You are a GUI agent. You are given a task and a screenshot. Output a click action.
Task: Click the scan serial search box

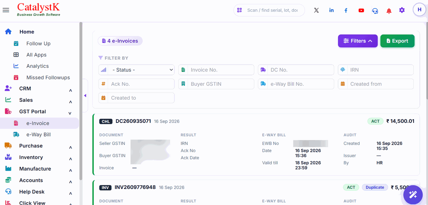(269, 10)
